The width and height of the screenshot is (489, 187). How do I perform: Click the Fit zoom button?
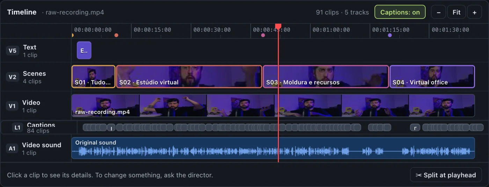click(x=457, y=12)
